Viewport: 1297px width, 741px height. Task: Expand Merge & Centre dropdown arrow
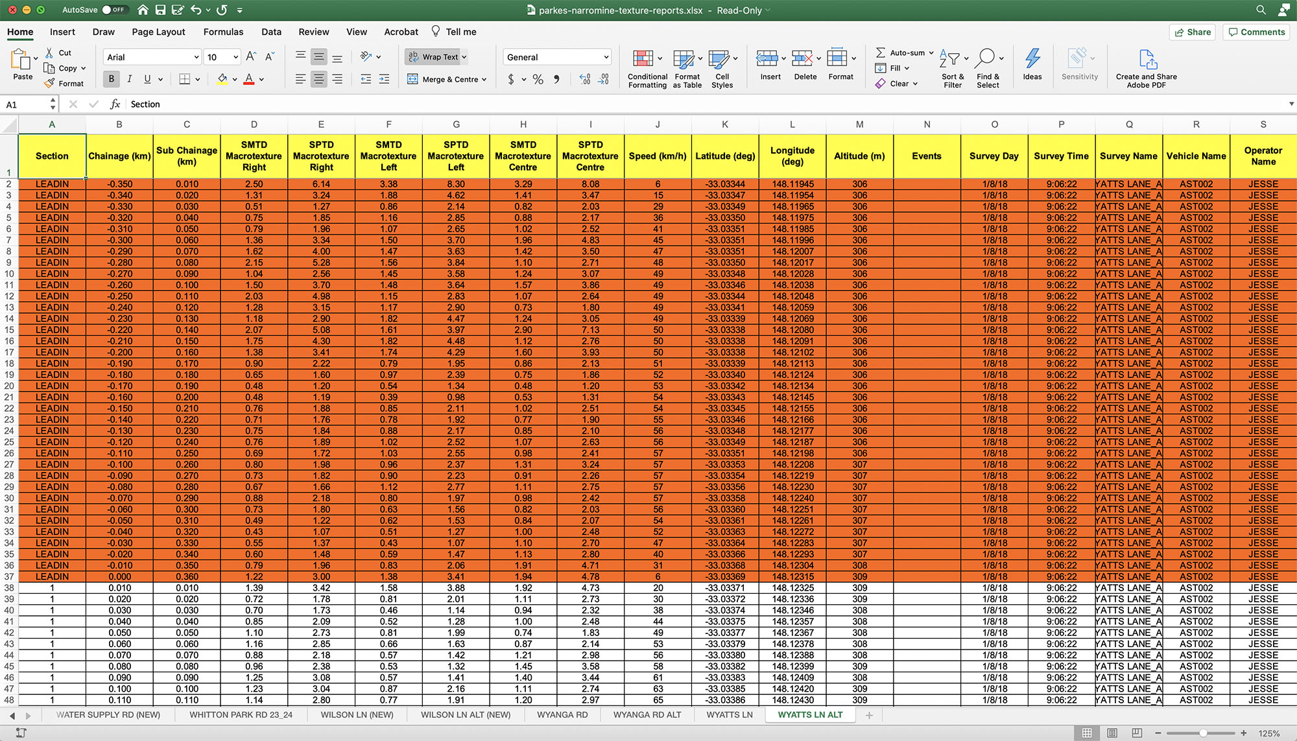pos(484,80)
